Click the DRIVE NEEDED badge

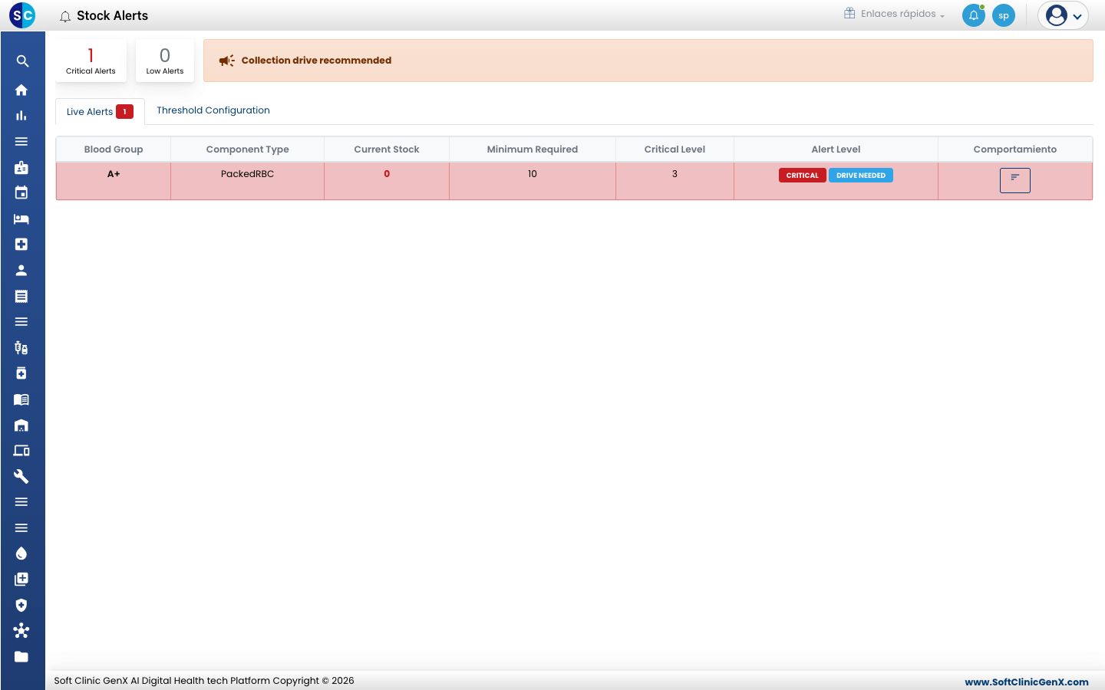pyautogui.click(x=861, y=176)
